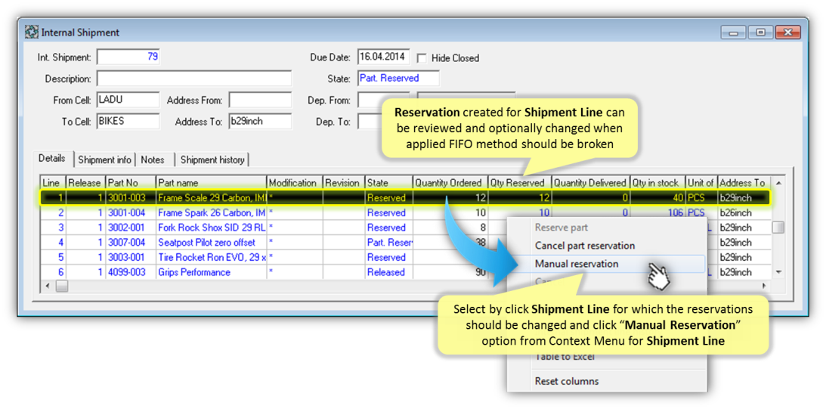This screenshot has height=409, width=826.
Task: Minimize the Internal Shipment window
Action: [734, 33]
